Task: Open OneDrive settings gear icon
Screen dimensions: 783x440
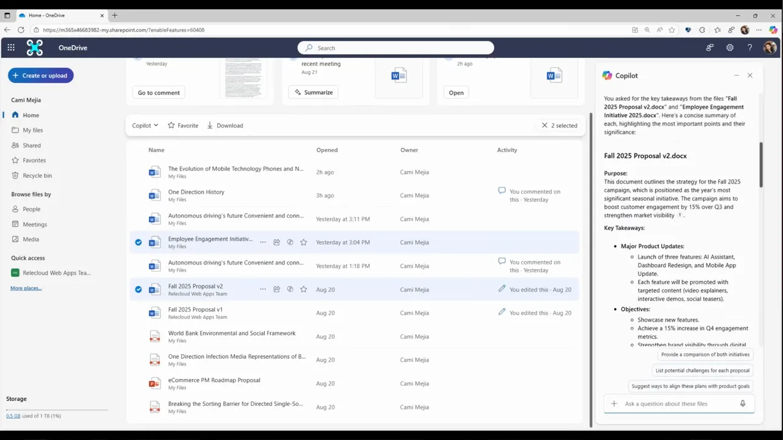Action: point(730,48)
